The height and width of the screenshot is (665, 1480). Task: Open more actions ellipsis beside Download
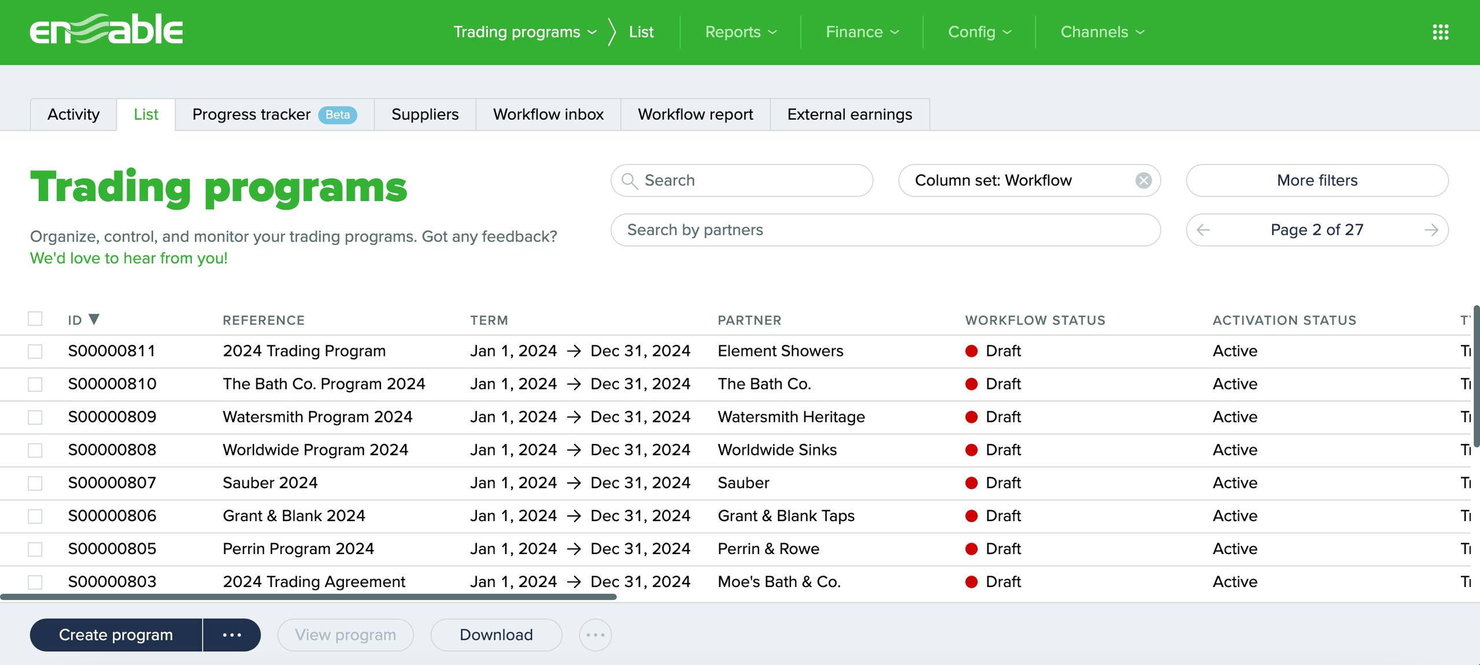click(x=595, y=635)
